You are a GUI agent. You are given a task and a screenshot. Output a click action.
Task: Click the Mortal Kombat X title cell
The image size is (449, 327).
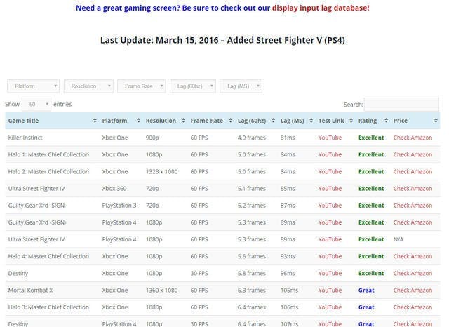(x=30, y=290)
